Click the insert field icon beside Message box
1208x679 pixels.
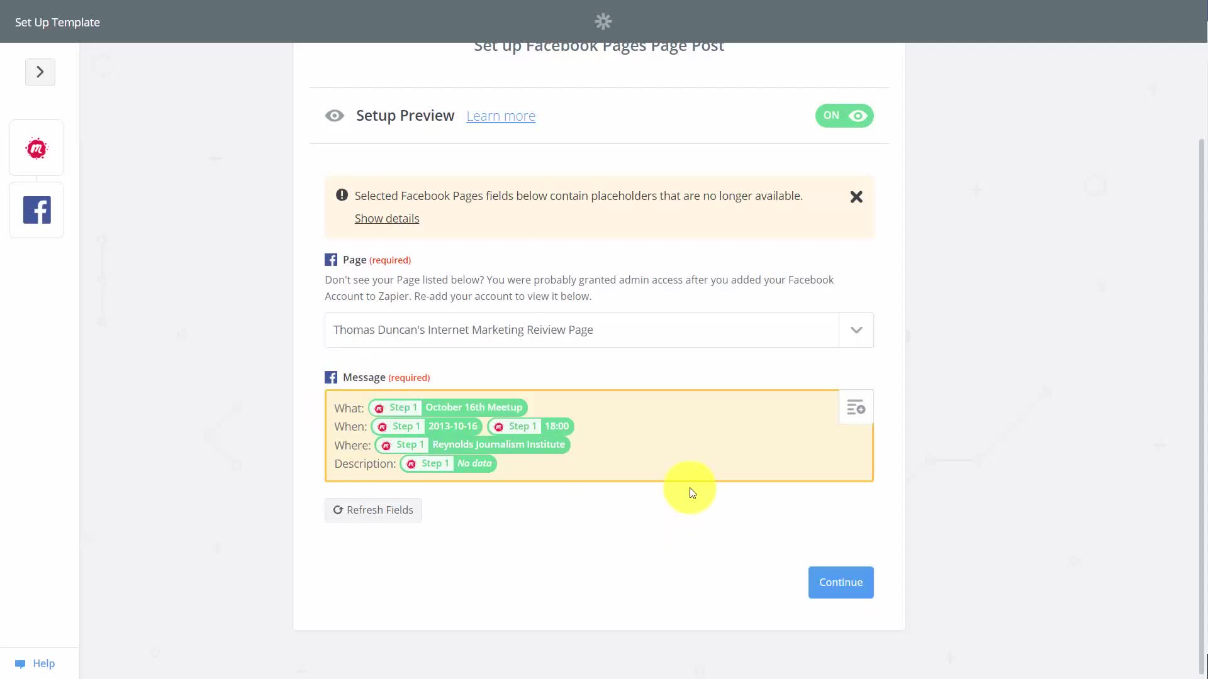(x=856, y=407)
